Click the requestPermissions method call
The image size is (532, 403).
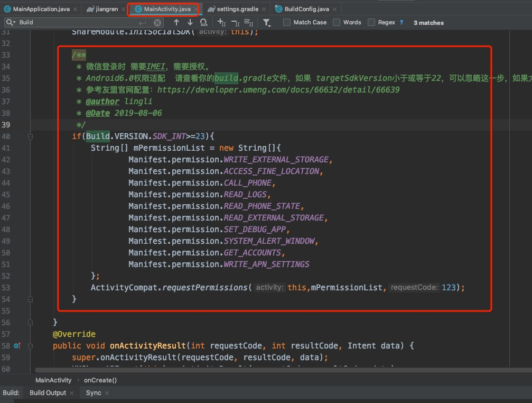[205, 288]
